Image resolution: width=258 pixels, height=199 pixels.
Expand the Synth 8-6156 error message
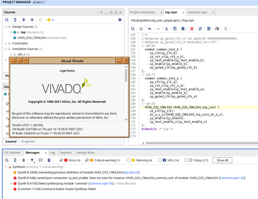11,184
